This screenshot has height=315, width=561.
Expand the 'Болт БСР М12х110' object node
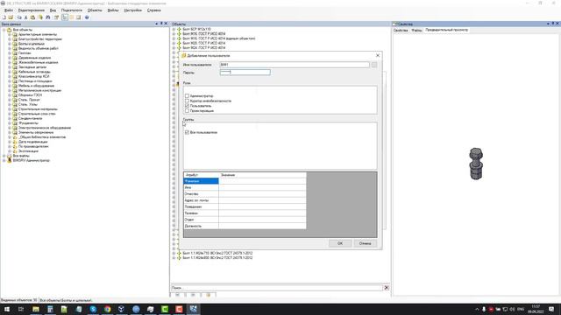point(174,29)
